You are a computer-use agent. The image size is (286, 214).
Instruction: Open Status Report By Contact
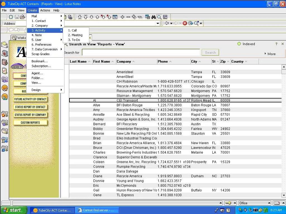[x=30, y=107]
